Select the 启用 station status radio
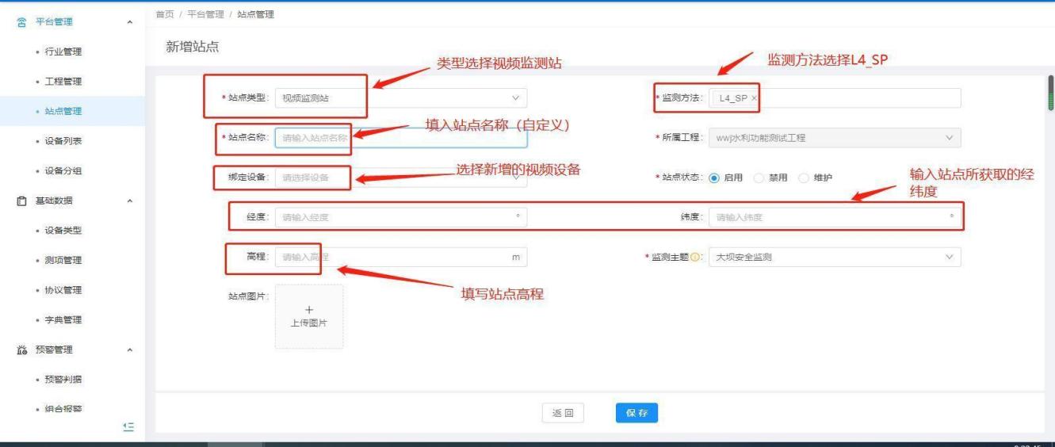Viewport: 1055px width, 447px height. (x=713, y=178)
